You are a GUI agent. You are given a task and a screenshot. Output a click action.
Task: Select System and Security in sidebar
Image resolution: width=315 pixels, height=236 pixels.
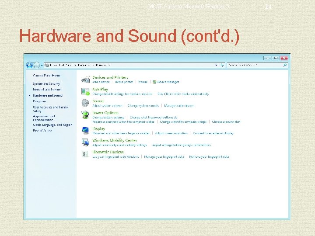(x=46, y=83)
